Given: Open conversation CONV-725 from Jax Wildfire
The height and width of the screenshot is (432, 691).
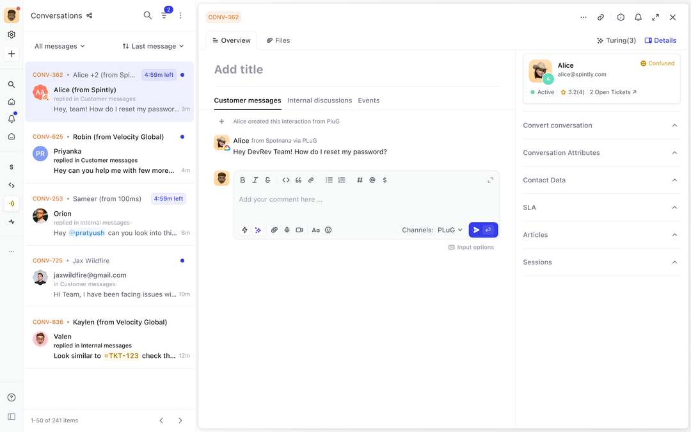Looking at the screenshot, I should click(x=109, y=277).
